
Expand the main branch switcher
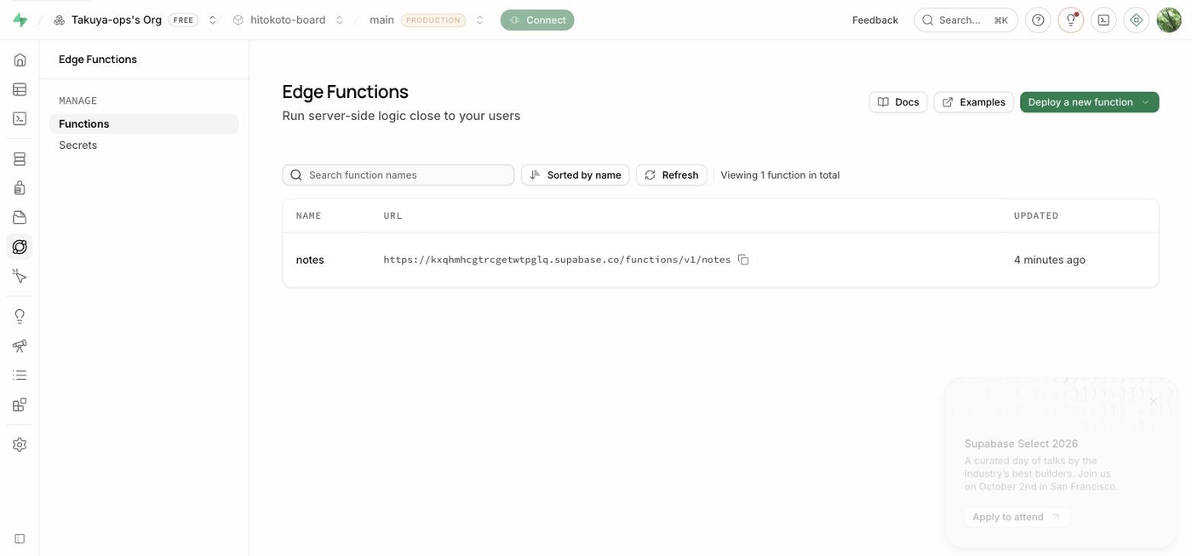click(480, 20)
